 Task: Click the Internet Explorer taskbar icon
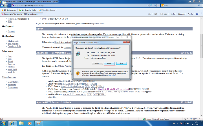tap(12, 123)
